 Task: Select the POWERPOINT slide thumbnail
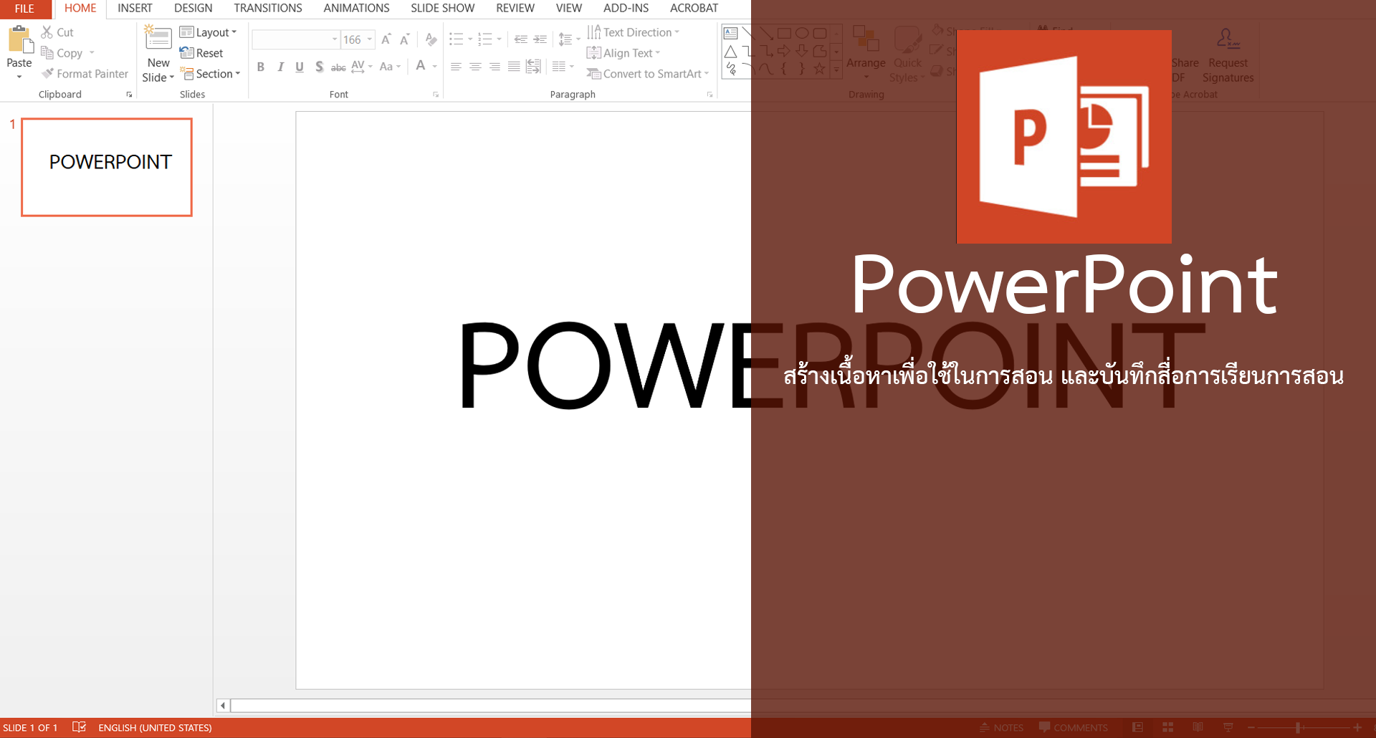tap(106, 166)
